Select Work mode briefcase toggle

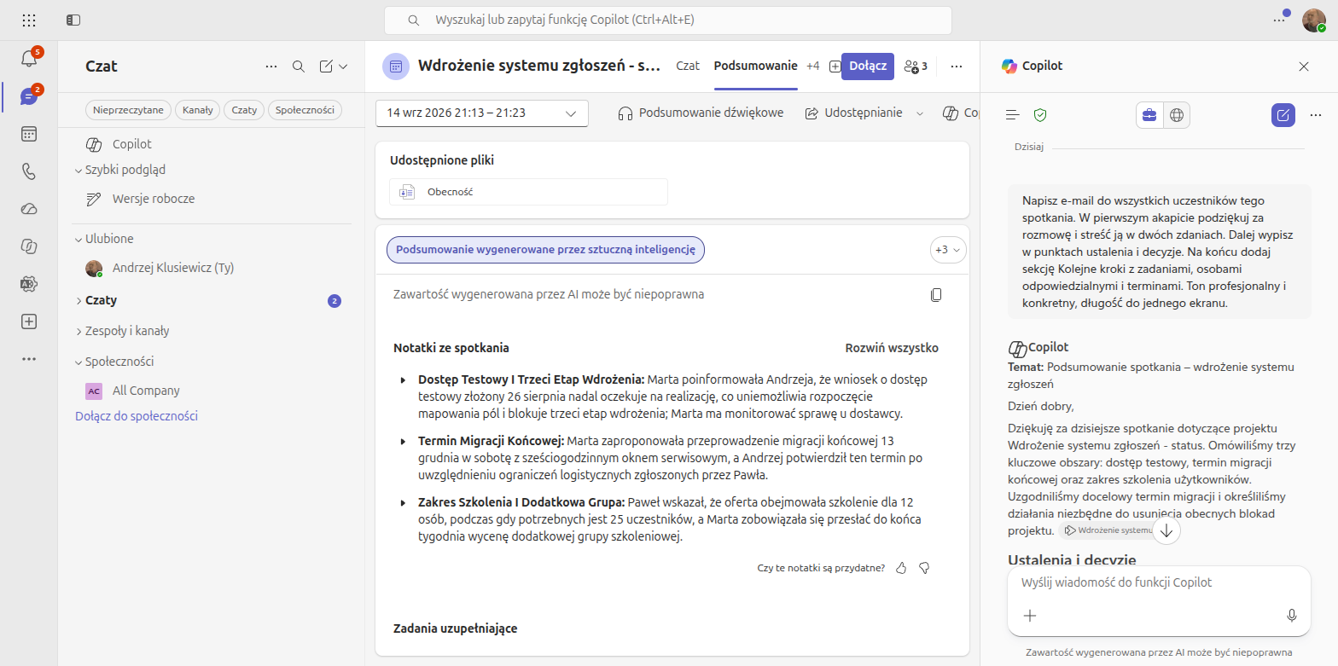click(x=1149, y=114)
